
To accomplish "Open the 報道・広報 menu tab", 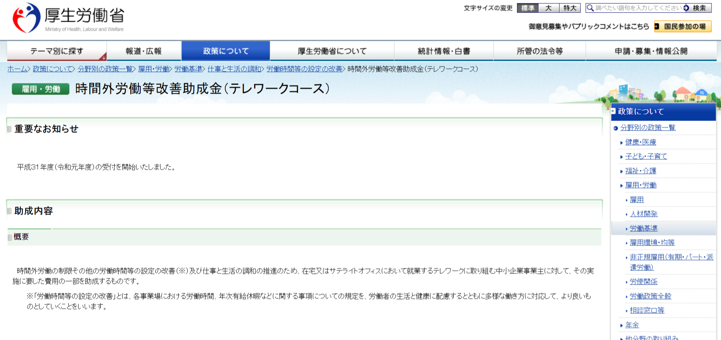I will 144,51.
